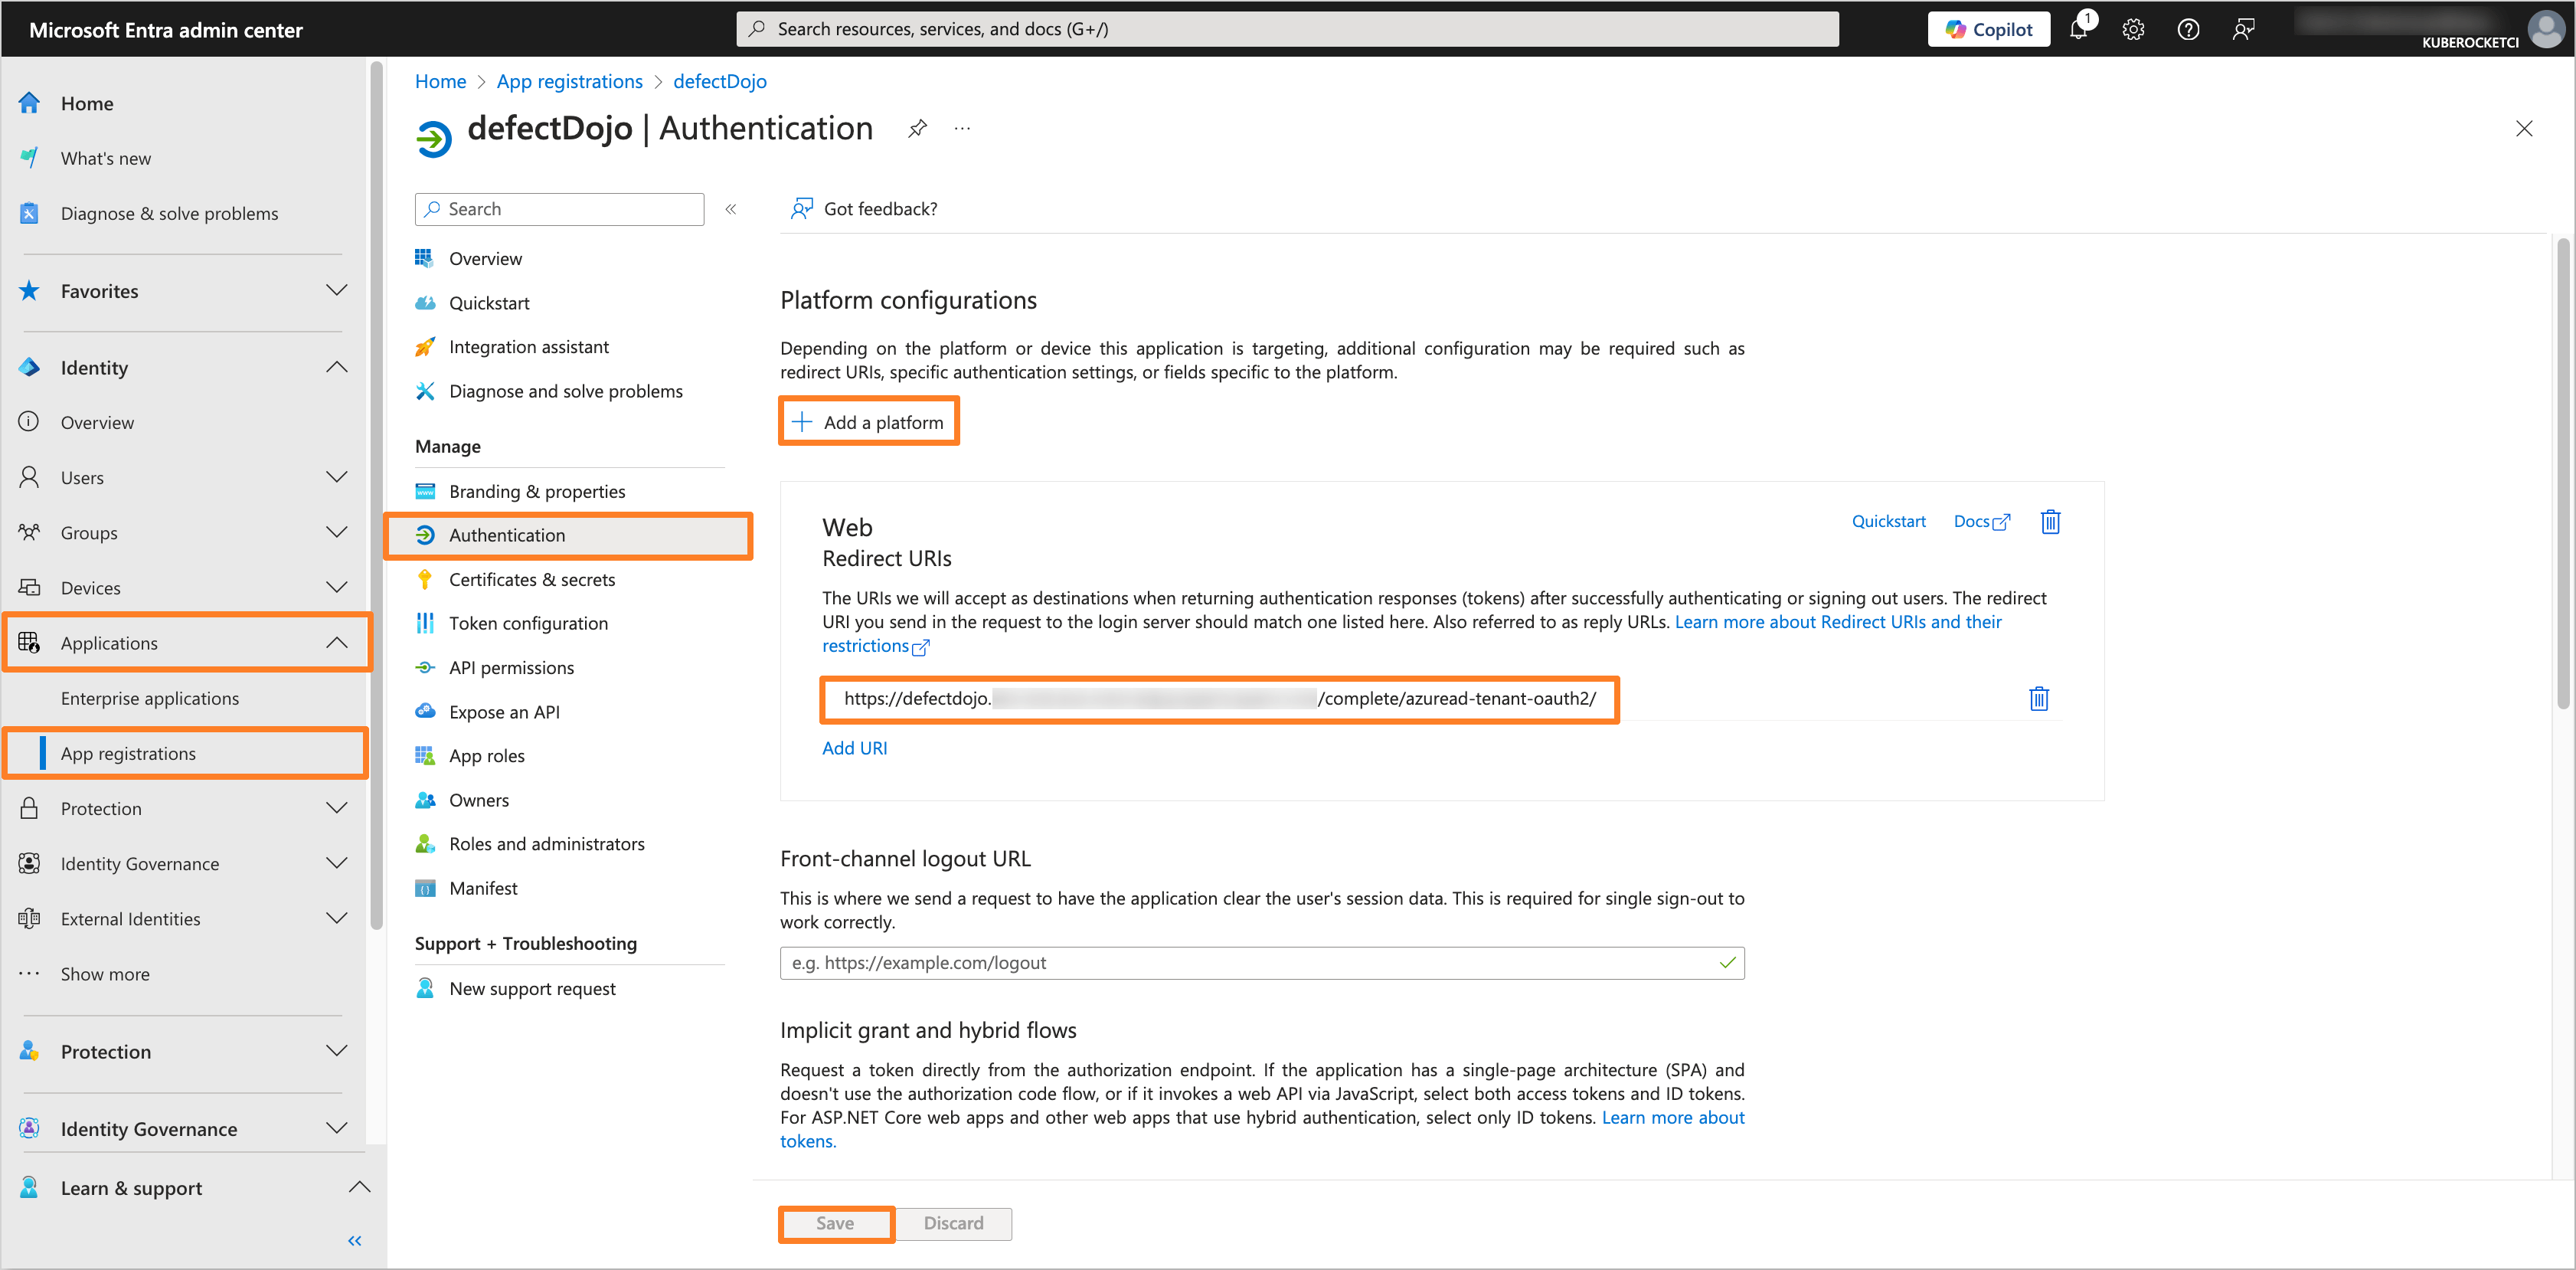Screen dimensions: 2576x1270
Task: Open the feedback icon in top bar
Action: (x=2243, y=29)
